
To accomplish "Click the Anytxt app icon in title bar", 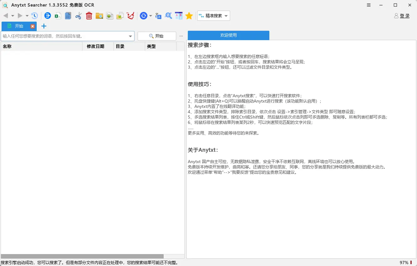I will [5, 5].
